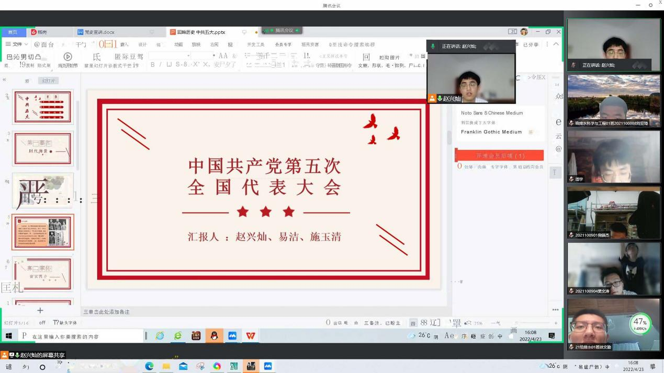
Task: Click the Tencent Meeting icon in shared taskbar
Action: click(x=232, y=336)
